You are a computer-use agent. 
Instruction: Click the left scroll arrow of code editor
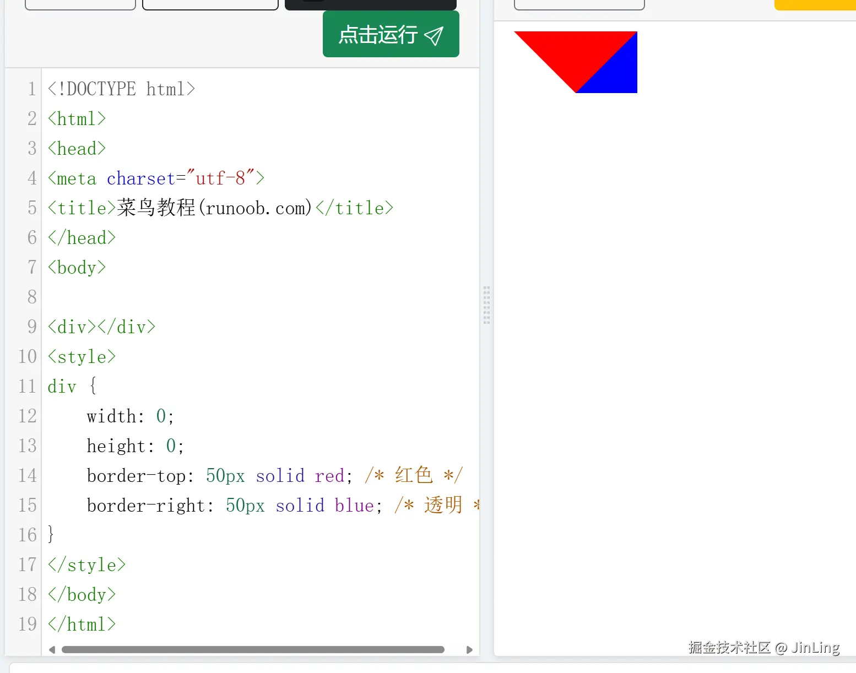(x=52, y=650)
